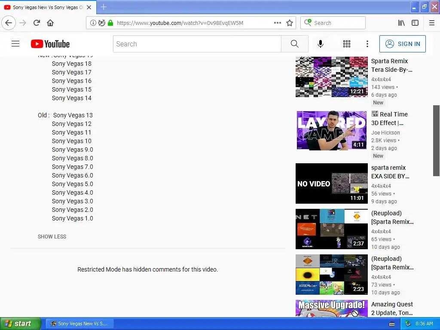
Task: Focus the Firefox search box
Action: [x=333, y=23]
